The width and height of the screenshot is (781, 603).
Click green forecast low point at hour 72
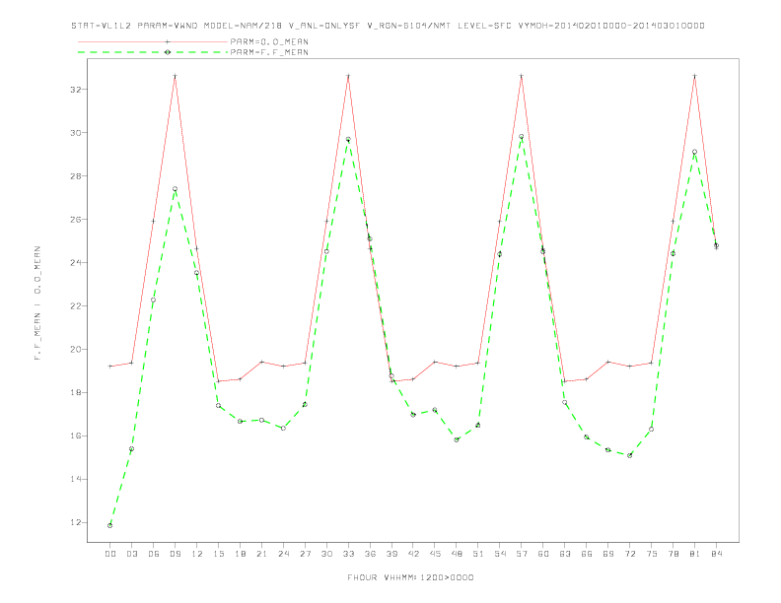pyautogui.click(x=629, y=455)
